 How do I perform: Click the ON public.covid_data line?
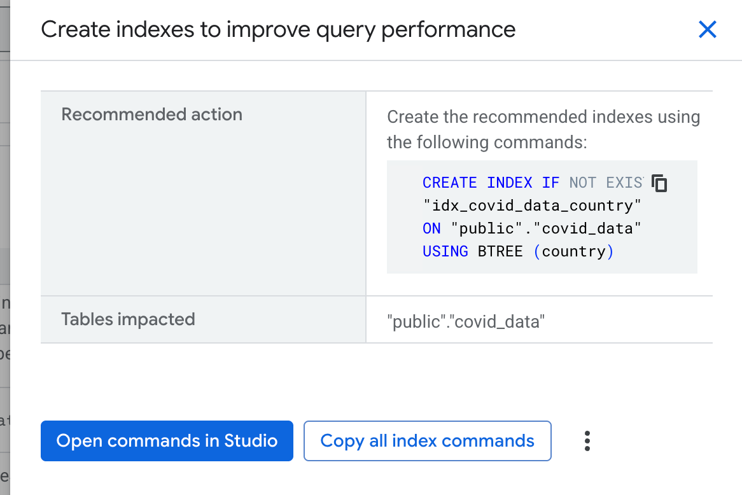532,228
